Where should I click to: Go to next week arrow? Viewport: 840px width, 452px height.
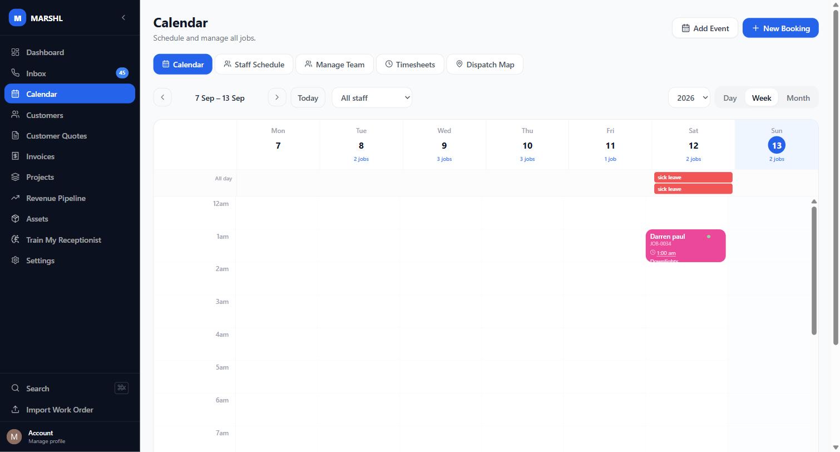(277, 97)
